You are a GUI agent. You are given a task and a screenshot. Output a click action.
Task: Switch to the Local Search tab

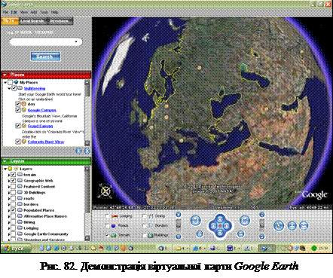click(x=32, y=21)
